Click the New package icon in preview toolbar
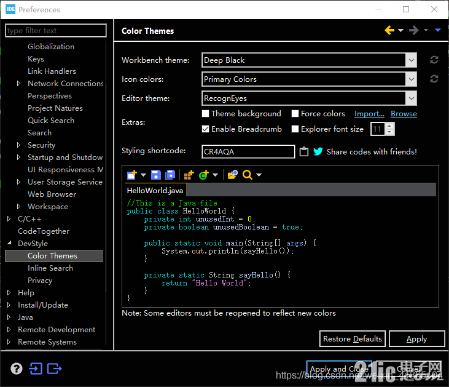 pyautogui.click(x=189, y=175)
